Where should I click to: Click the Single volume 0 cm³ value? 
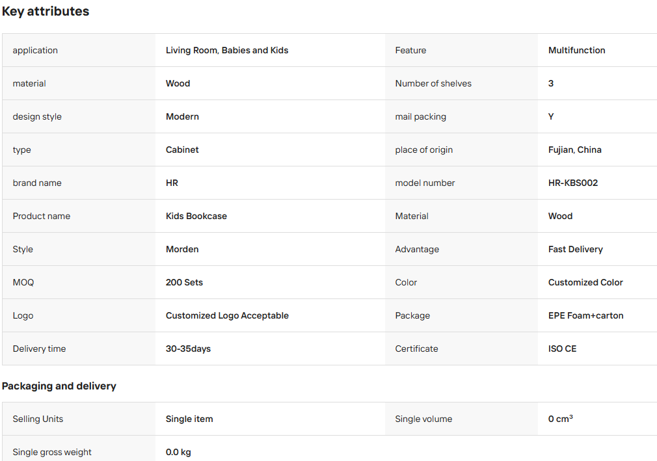coord(561,419)
